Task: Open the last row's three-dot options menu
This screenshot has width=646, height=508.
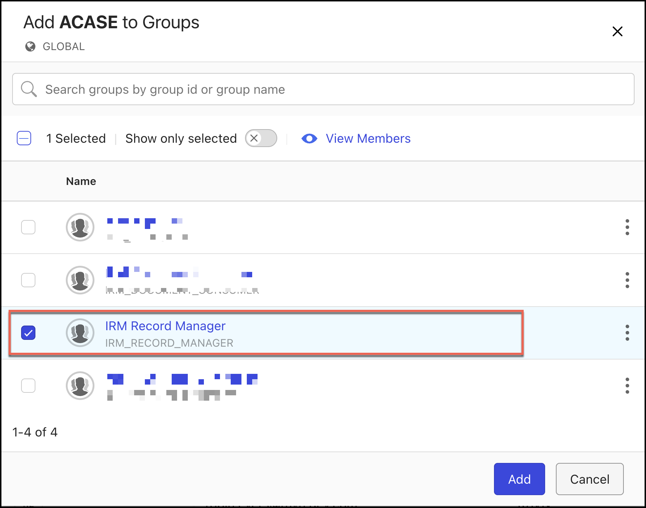Action: [x=627, y=386]
